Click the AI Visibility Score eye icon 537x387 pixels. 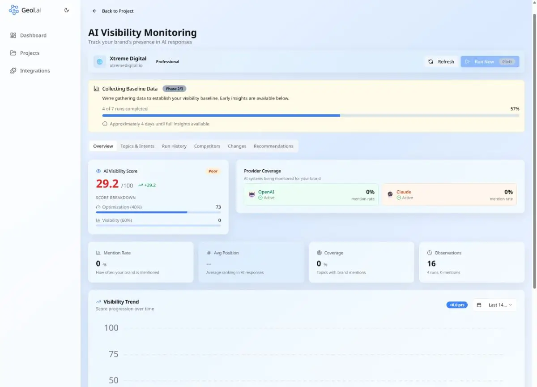(x=98, y=171)
